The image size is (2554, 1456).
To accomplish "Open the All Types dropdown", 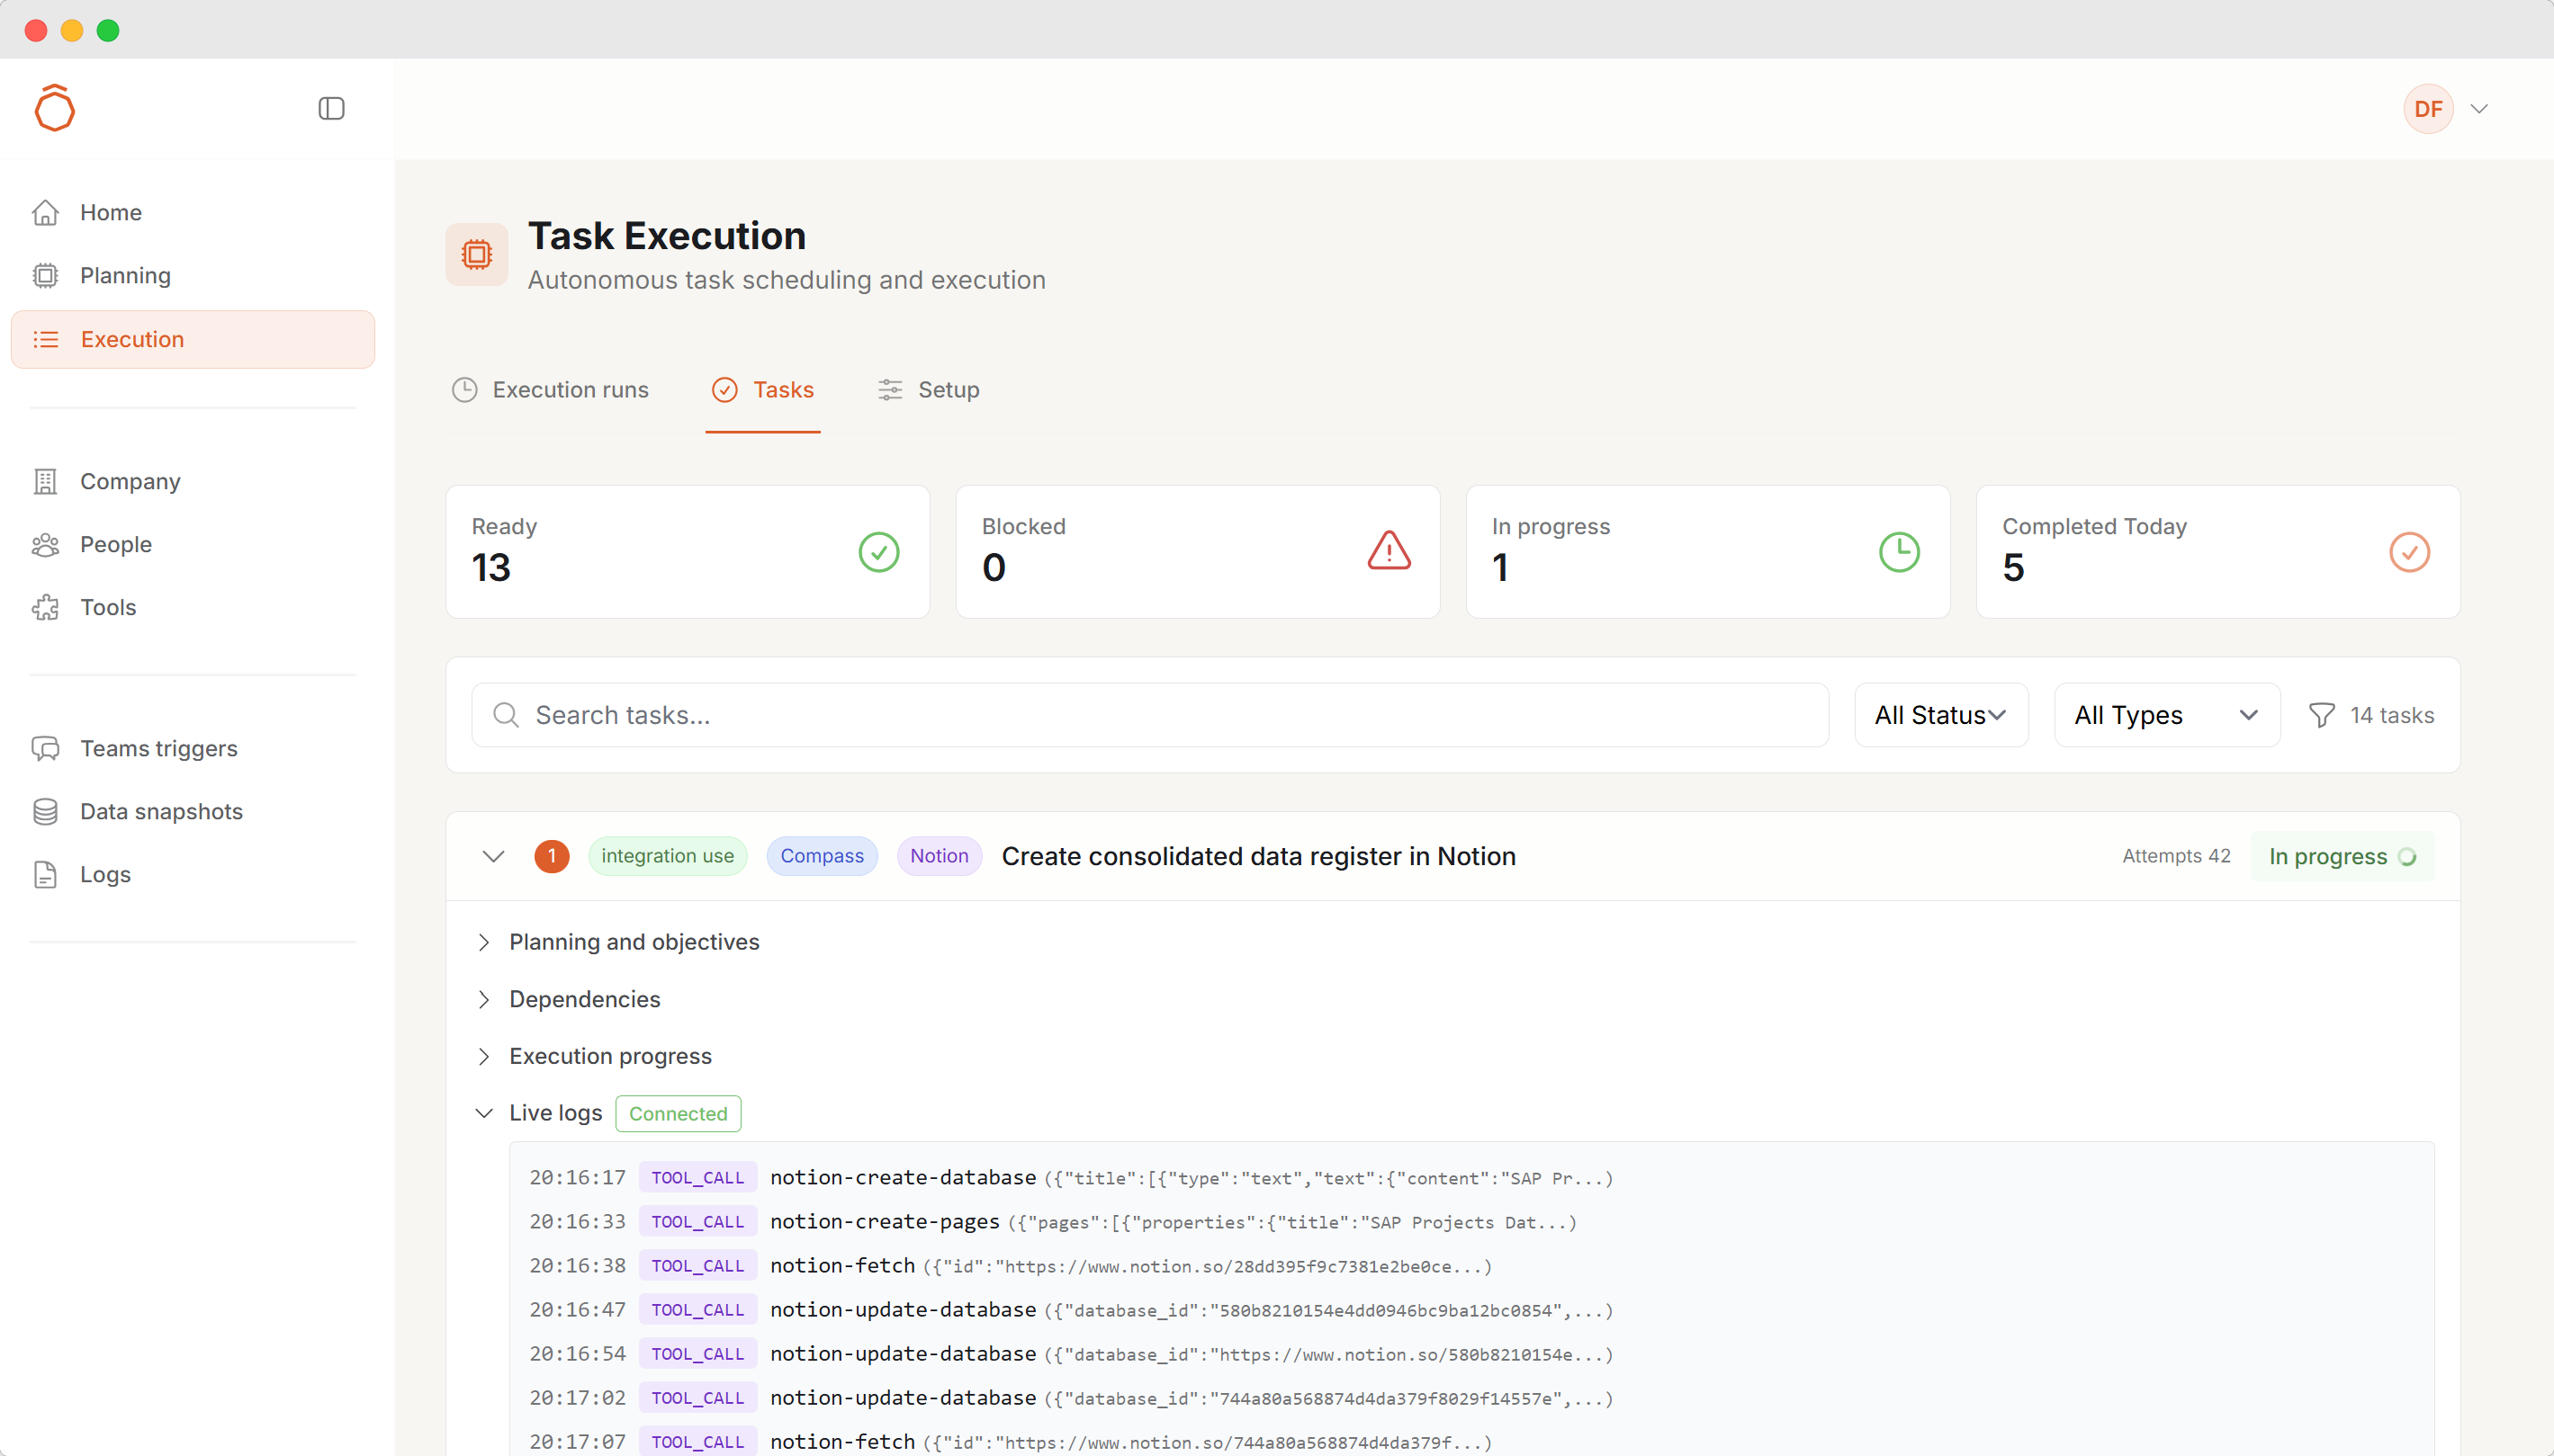I will (2166, 715).
